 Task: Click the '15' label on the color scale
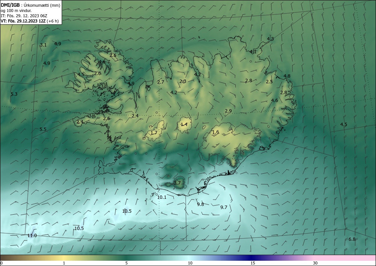click(253, 263)
